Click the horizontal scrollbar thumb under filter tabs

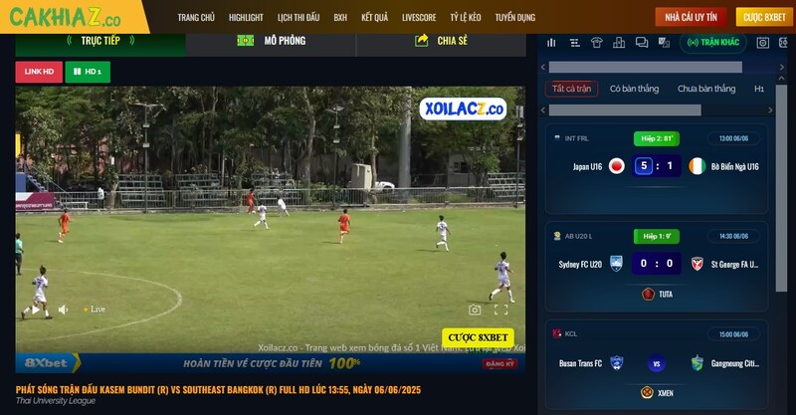point(625,109)
